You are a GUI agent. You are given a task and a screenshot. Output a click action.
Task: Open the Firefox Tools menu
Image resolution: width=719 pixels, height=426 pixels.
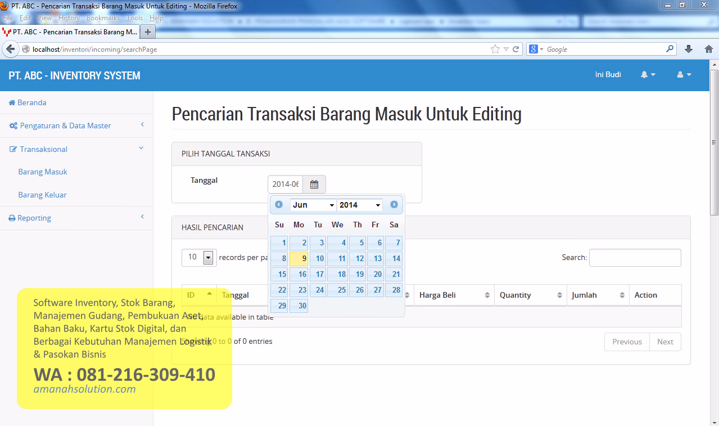tap(135, 18)
